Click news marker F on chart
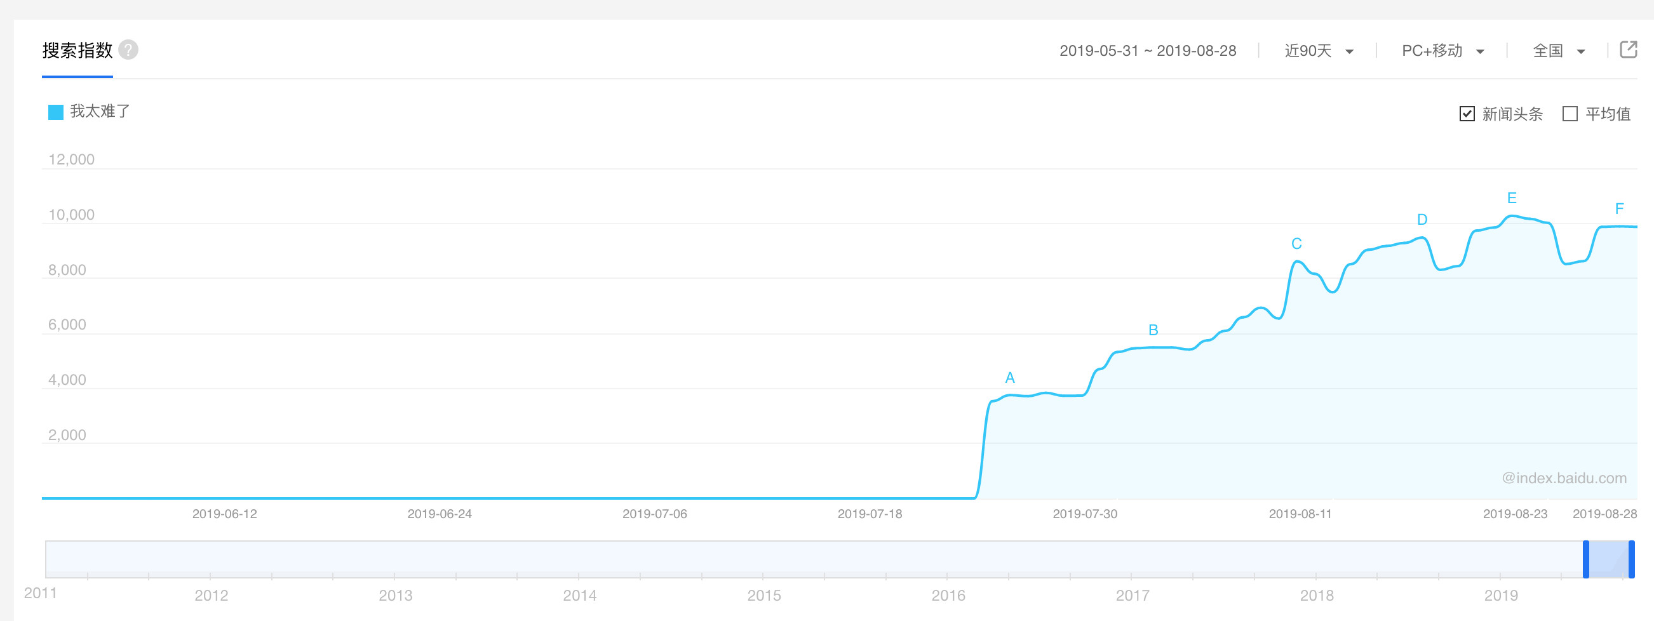 1619,209
